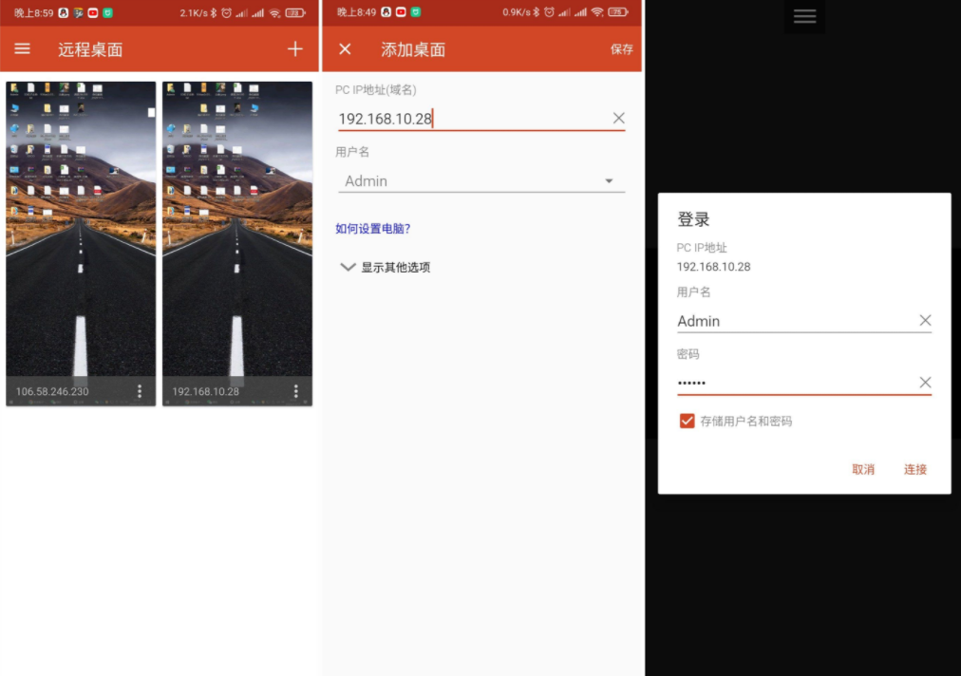The height and width of the screenshot is (676, 961).
Task: Clear the password field with the X icon
Action: (x=926, y=382)
